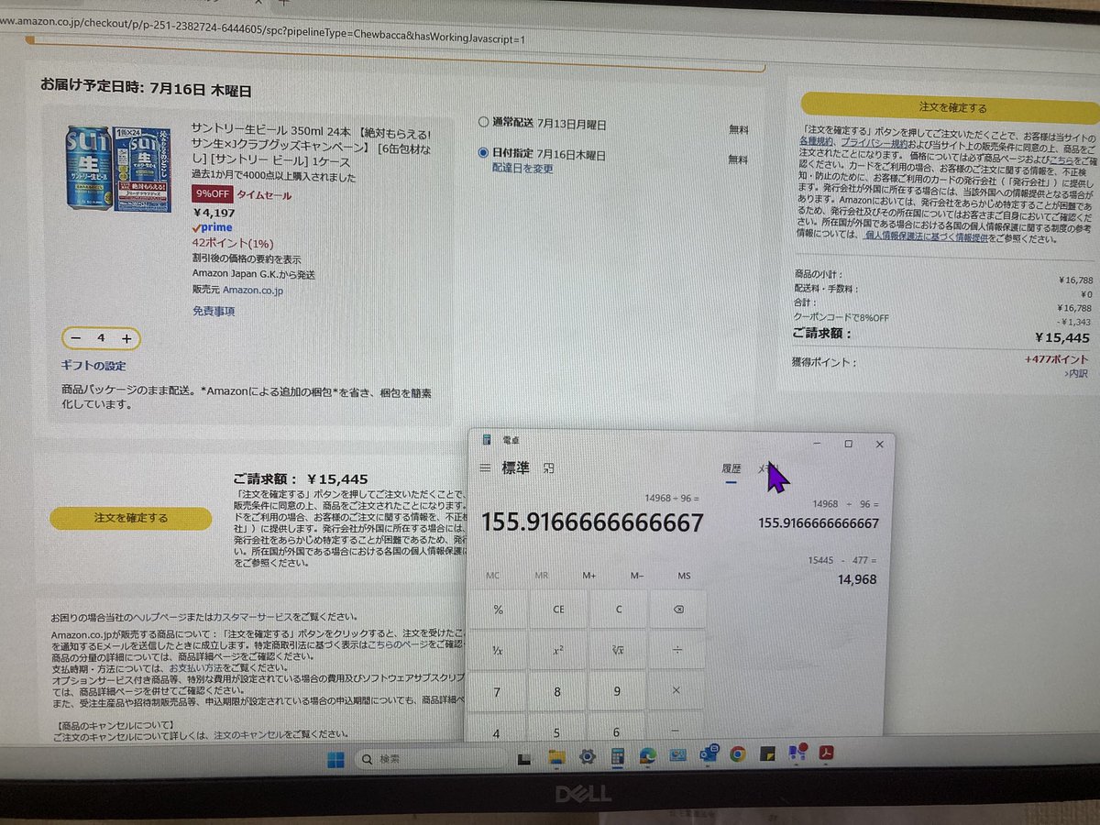
Task: Click the CE key on calculator
Action: click(557, 609)
